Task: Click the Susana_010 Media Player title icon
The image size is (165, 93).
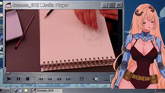Action: (x=8, y=5)
